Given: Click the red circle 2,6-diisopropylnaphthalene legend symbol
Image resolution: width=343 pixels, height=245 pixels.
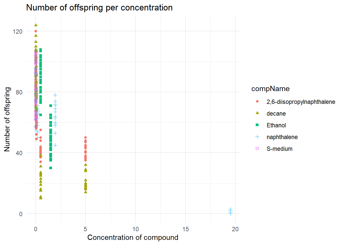Looking at the screenshot, I should tap(257, 102).
